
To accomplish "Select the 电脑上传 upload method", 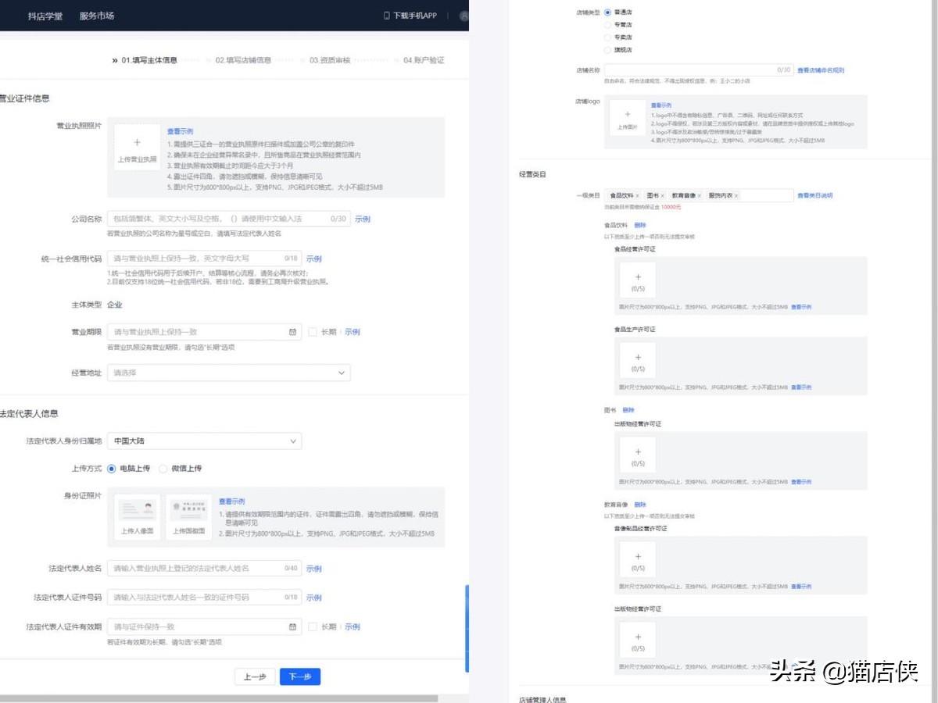I will click(x=112, y=469).
